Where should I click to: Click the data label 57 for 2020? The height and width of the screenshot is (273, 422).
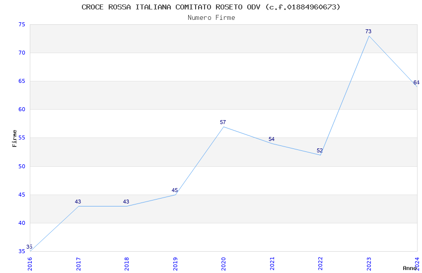point(223,123)
